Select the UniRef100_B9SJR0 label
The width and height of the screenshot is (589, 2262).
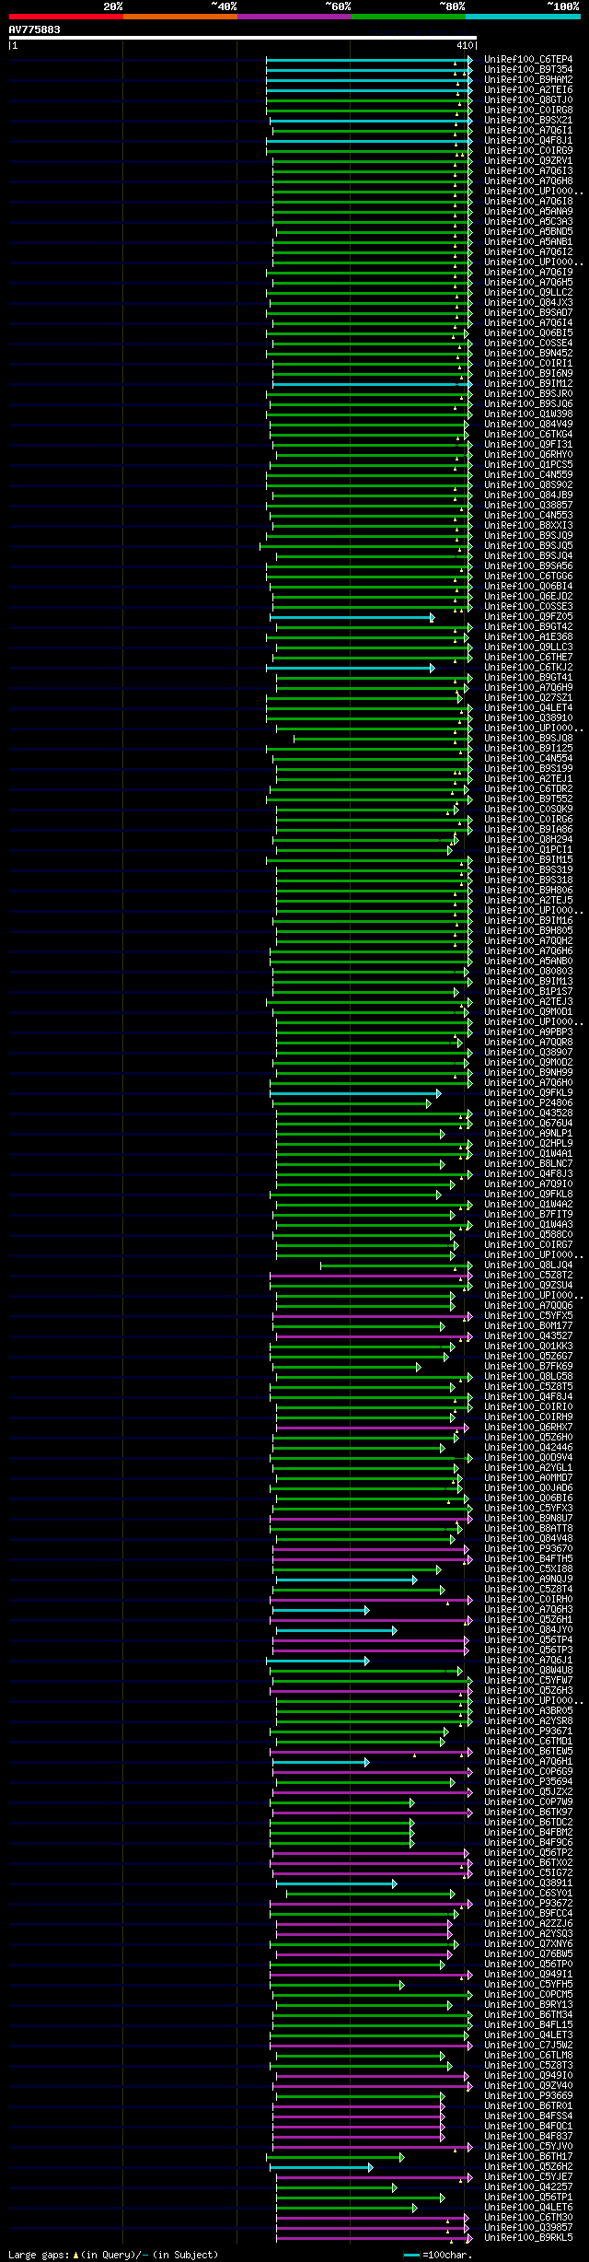click(528, 394)
